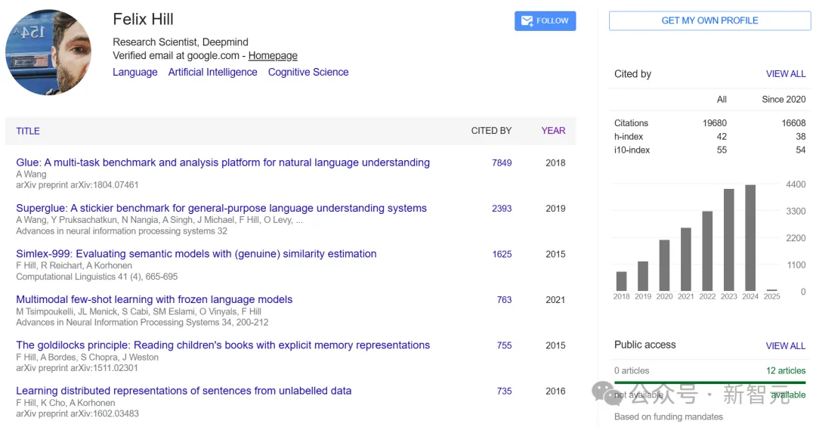This screenshot has width=816, height=427.
Task: Open the Superglue benchmark paper
Action: (221, 209)
